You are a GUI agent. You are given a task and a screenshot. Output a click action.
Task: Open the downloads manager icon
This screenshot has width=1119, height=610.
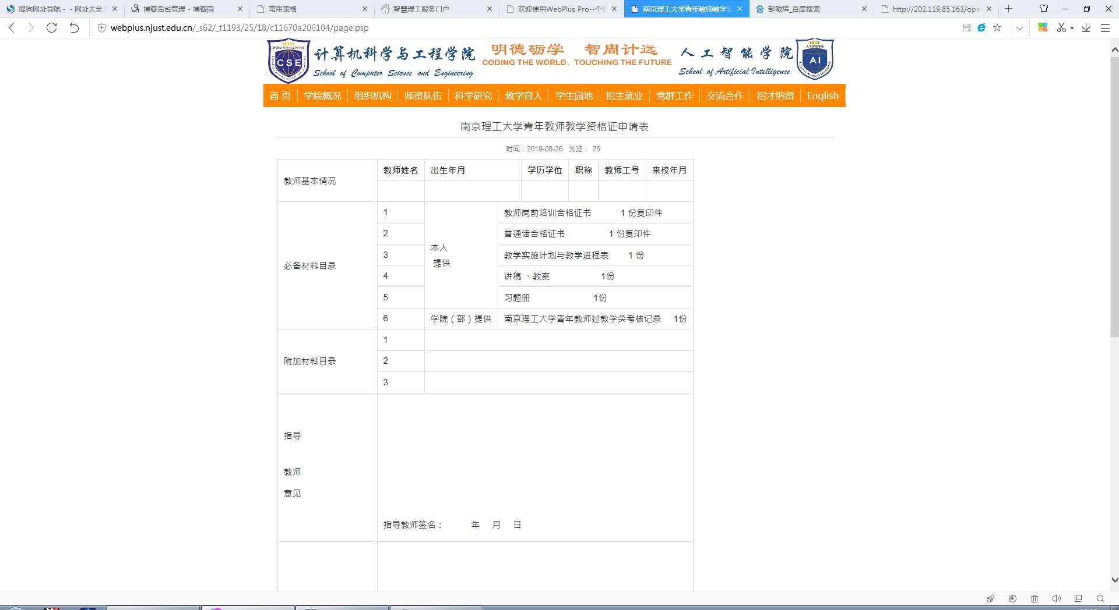tap(1086, 27)
